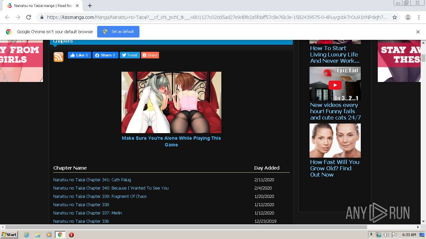Click the taskbar clock 6:33 AM

pos(409,235)
